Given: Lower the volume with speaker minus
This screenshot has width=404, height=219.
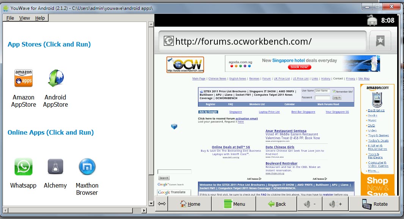Looking at the screenshot, I should [x=310, y=204].
